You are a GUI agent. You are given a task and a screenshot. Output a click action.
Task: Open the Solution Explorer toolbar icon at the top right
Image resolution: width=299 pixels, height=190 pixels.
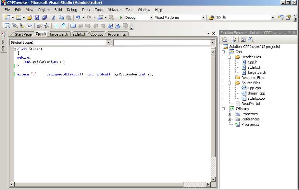point(280,17)
